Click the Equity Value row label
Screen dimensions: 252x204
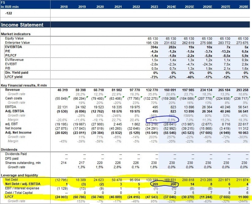14,39
